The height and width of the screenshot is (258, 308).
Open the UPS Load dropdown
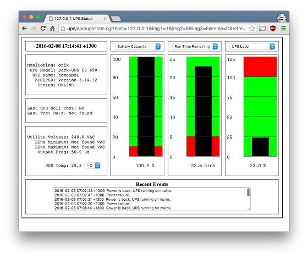252,47
